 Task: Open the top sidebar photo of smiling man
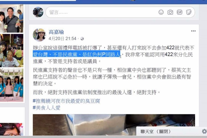11,18
